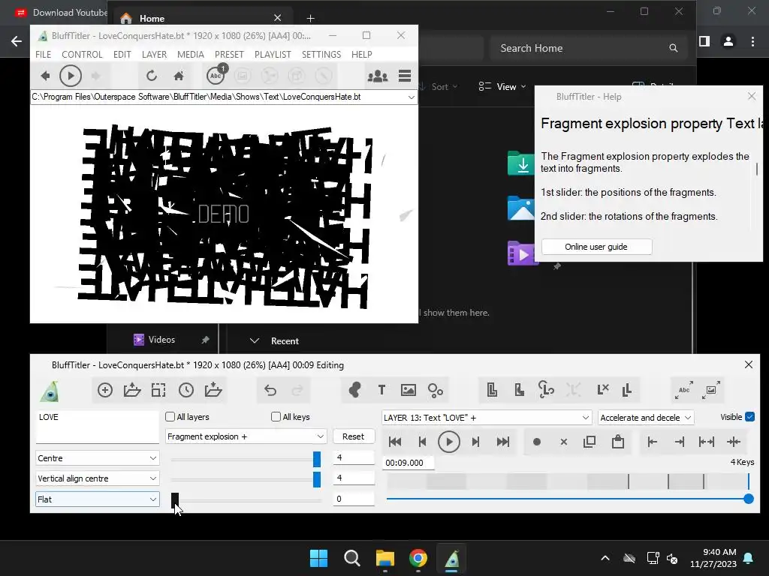Click the first fragment explosion slider handle
The width and height of the screenshot is (769, 576).
tap(317, 459)
